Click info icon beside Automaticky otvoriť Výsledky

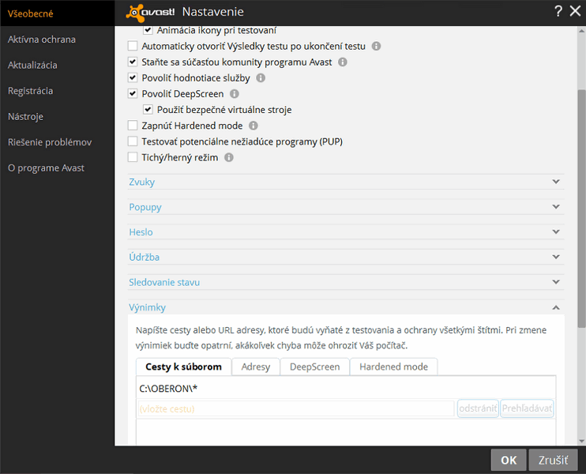(x=376, y=46)
